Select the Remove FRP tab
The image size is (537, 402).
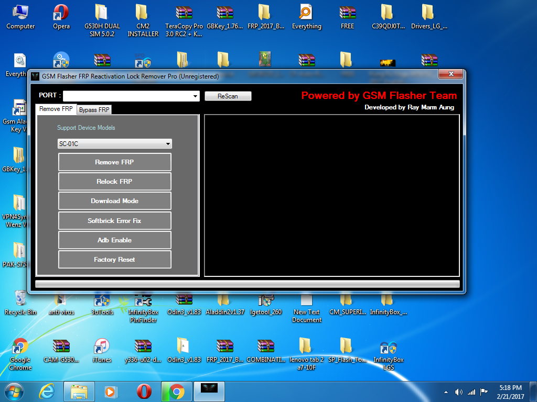coord(56,109)
